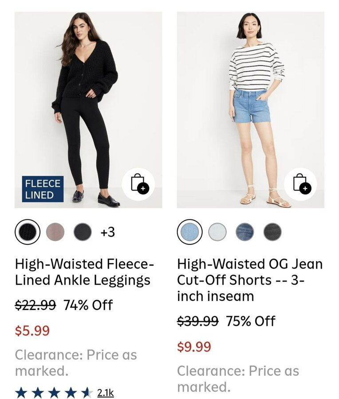Image resolution: width=339 pixels, height=399 pixels.
Task: Choose the mauve pink leggings color
Action: pyautogui.click(x=55, y=231)
